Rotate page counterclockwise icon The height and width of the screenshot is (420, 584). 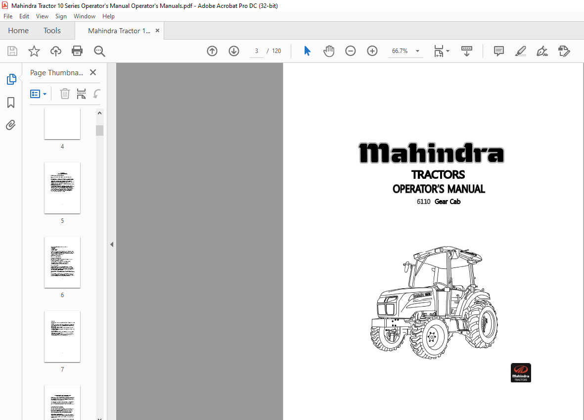click(x=97, y=94)
